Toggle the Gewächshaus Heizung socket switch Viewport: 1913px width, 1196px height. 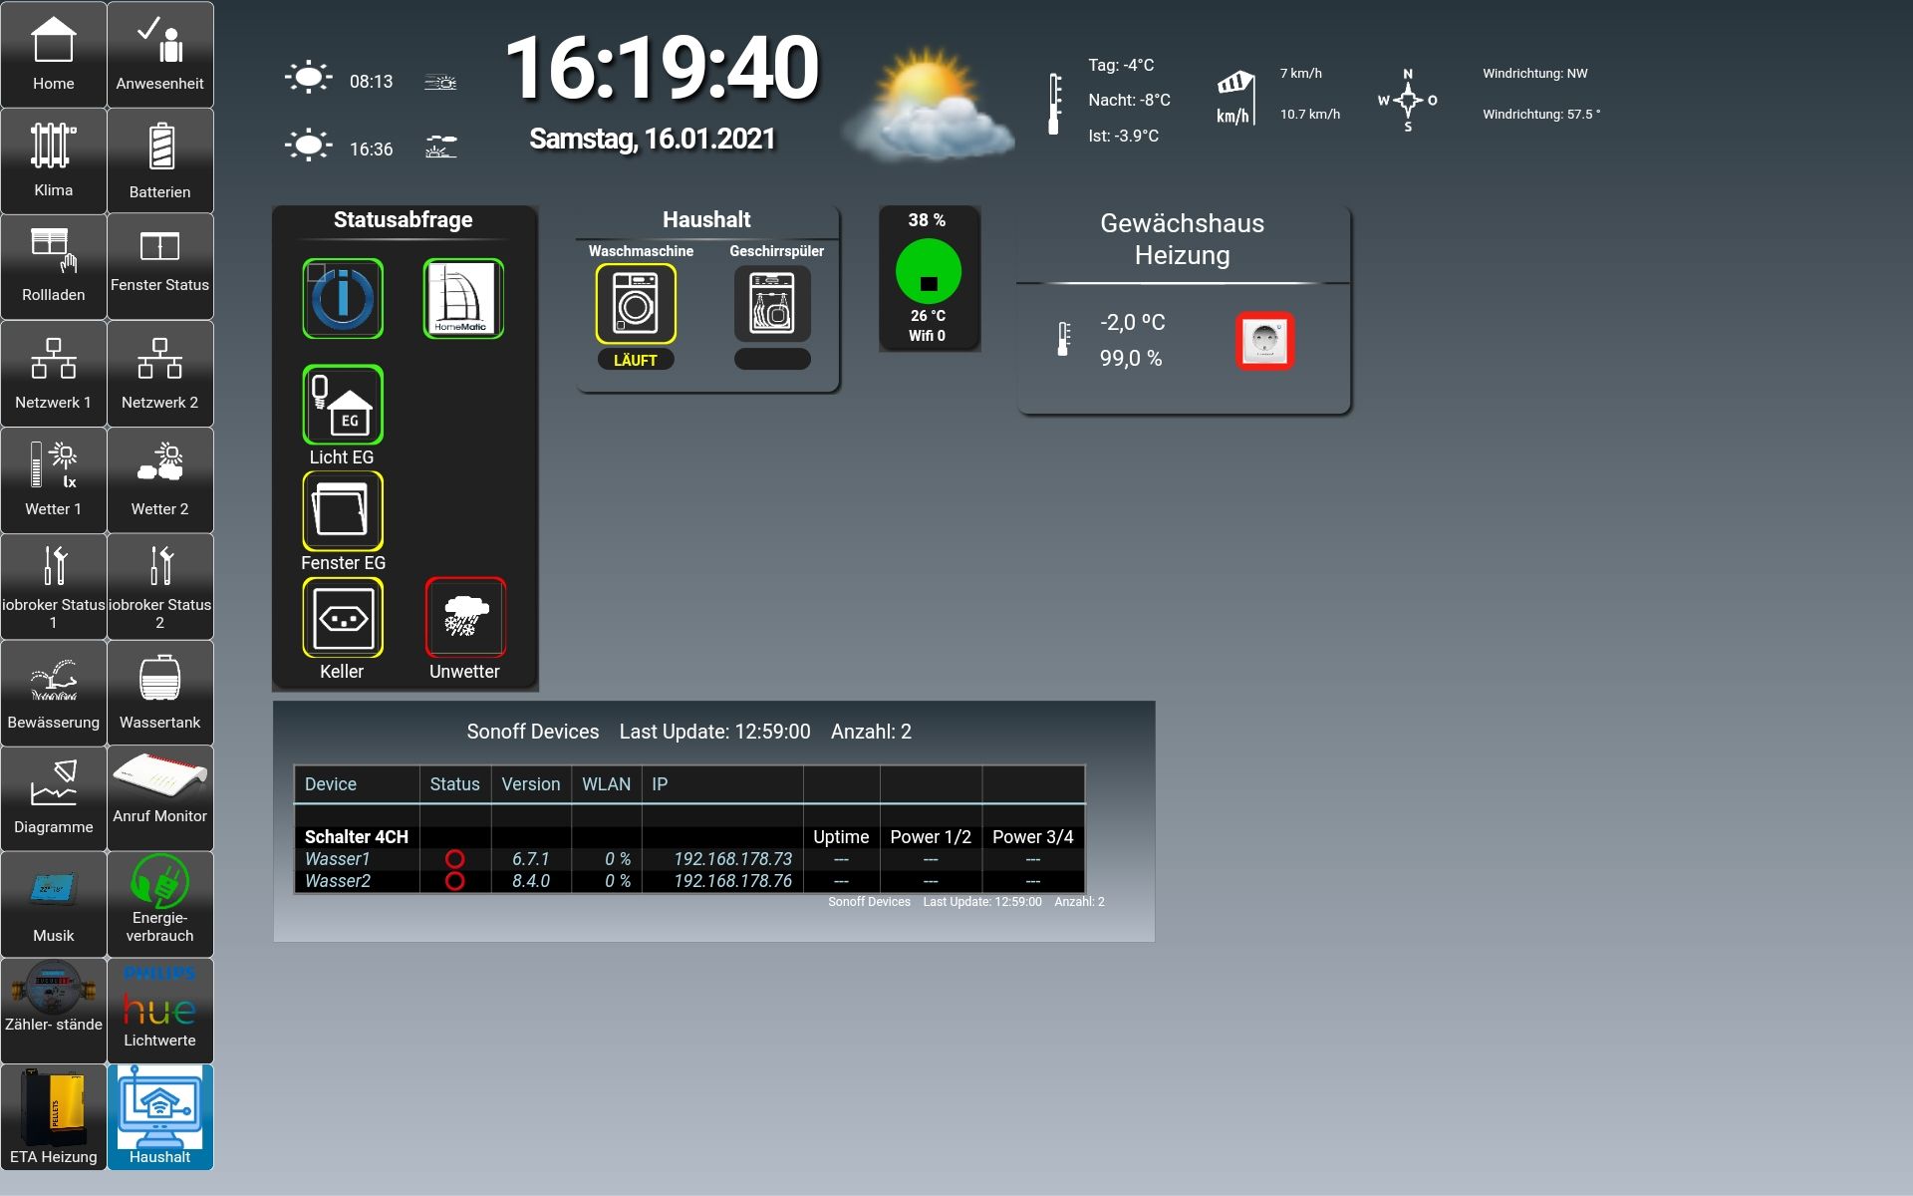[x=1264, y=341]
